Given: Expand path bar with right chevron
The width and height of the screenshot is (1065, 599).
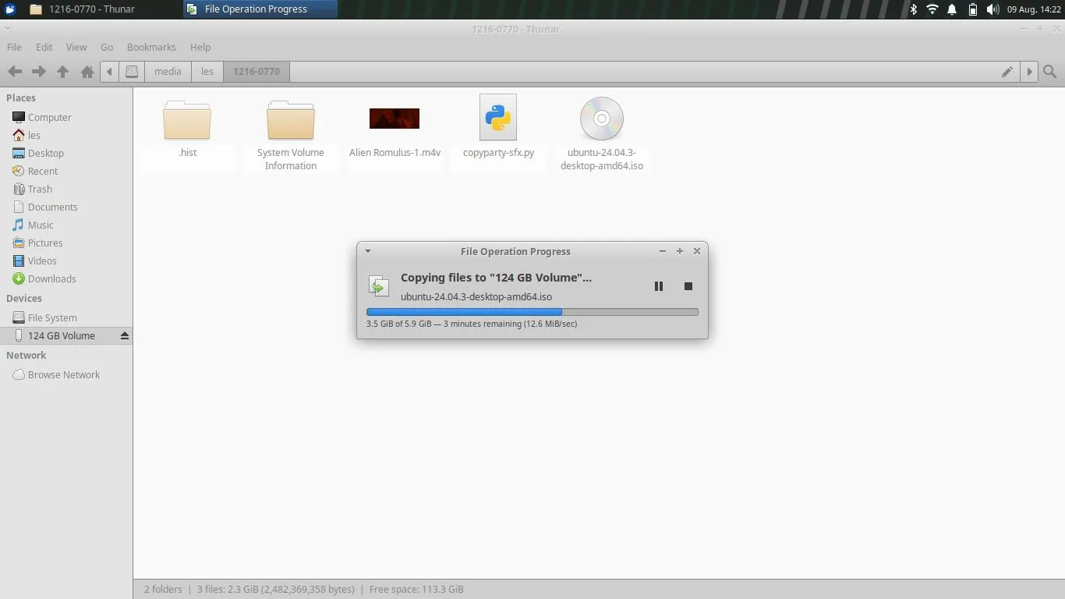Looking at the screenshot, I should (x=1029, y=72).
